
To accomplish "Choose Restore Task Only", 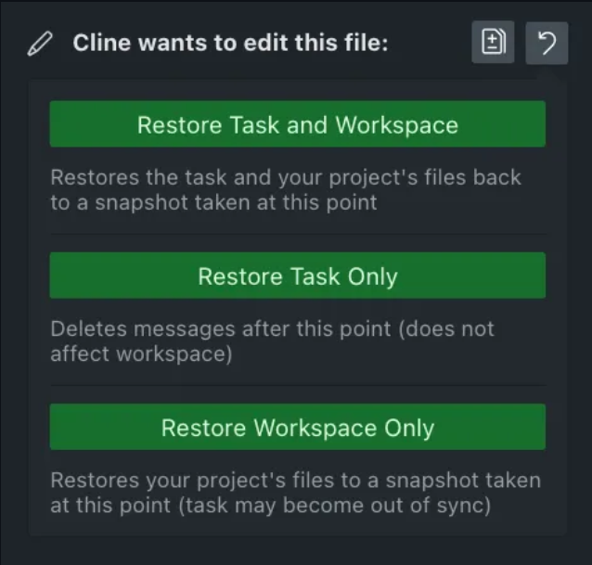I will pyautogui.click(x=297, y=276).
